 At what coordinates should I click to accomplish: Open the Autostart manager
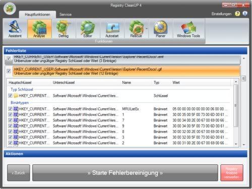112,29
